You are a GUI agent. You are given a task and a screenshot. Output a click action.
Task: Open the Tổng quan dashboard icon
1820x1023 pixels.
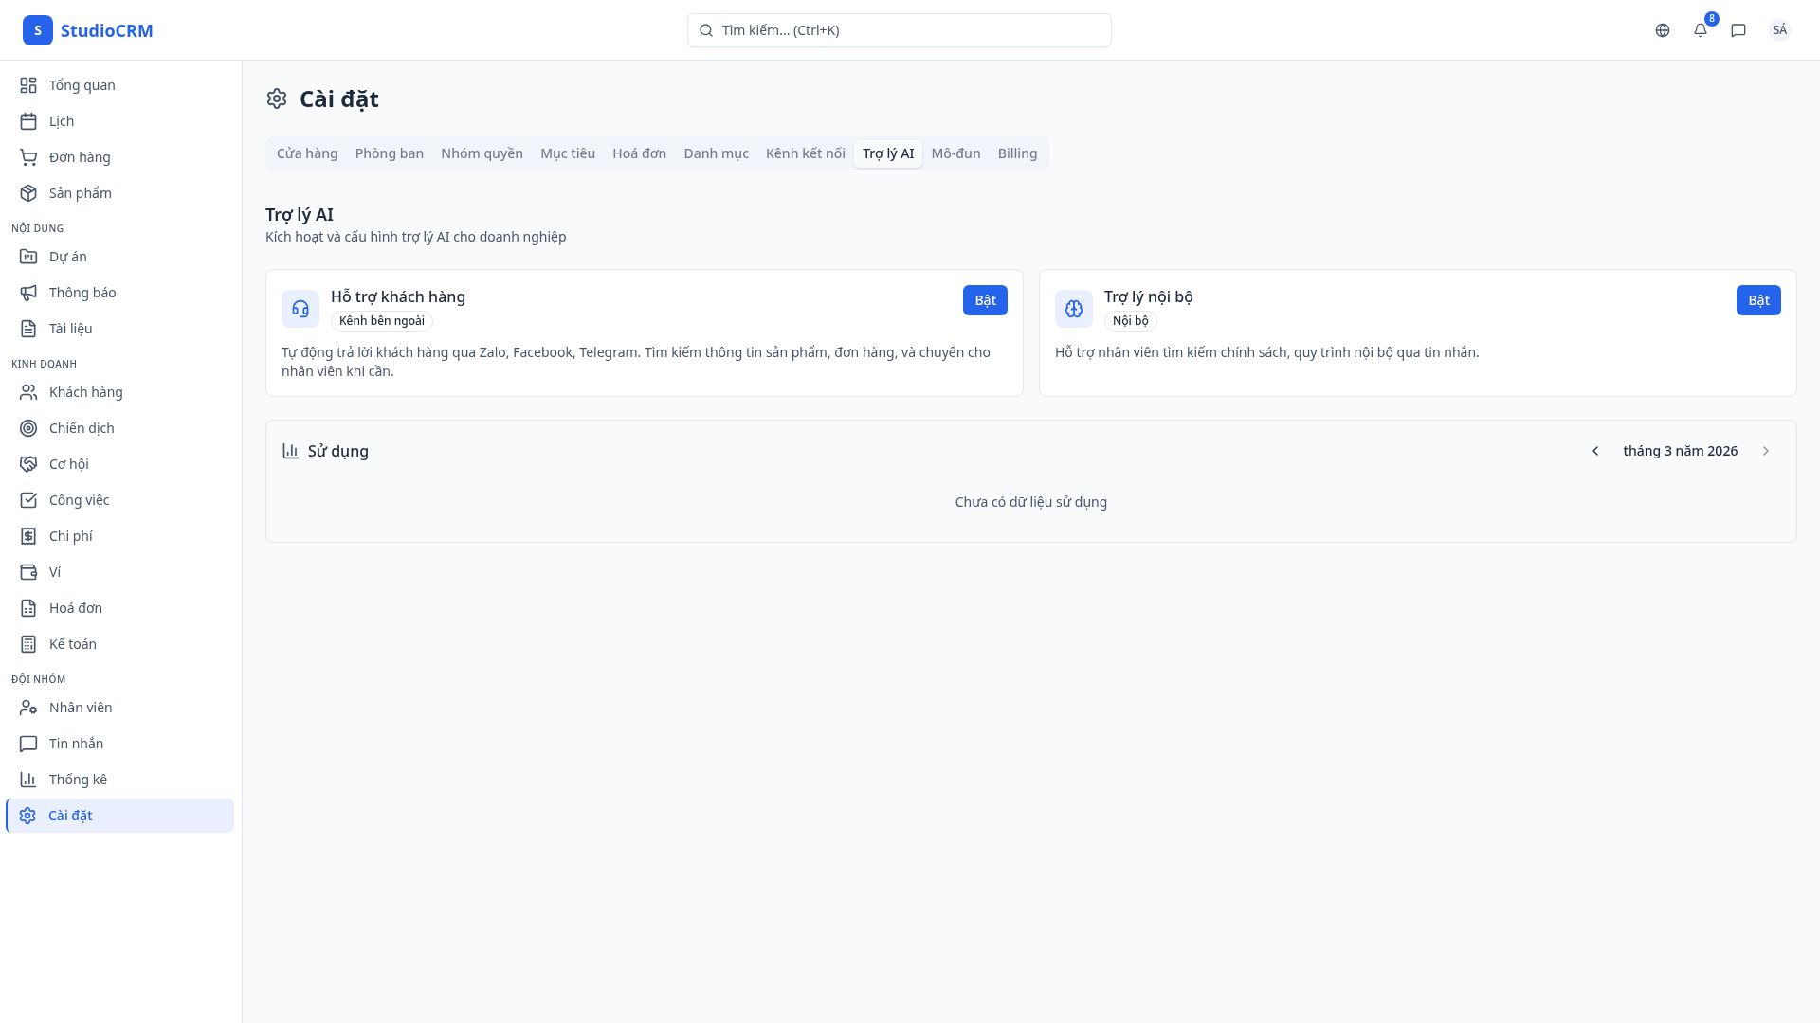[28, 84]
